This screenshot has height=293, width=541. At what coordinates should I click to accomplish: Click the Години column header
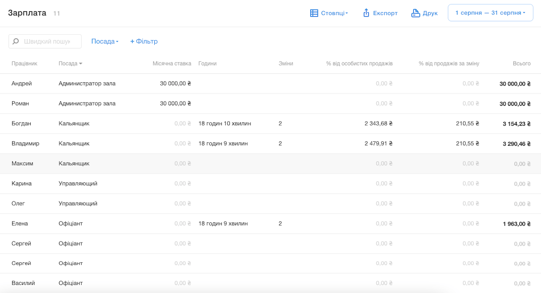click(207, 63)
